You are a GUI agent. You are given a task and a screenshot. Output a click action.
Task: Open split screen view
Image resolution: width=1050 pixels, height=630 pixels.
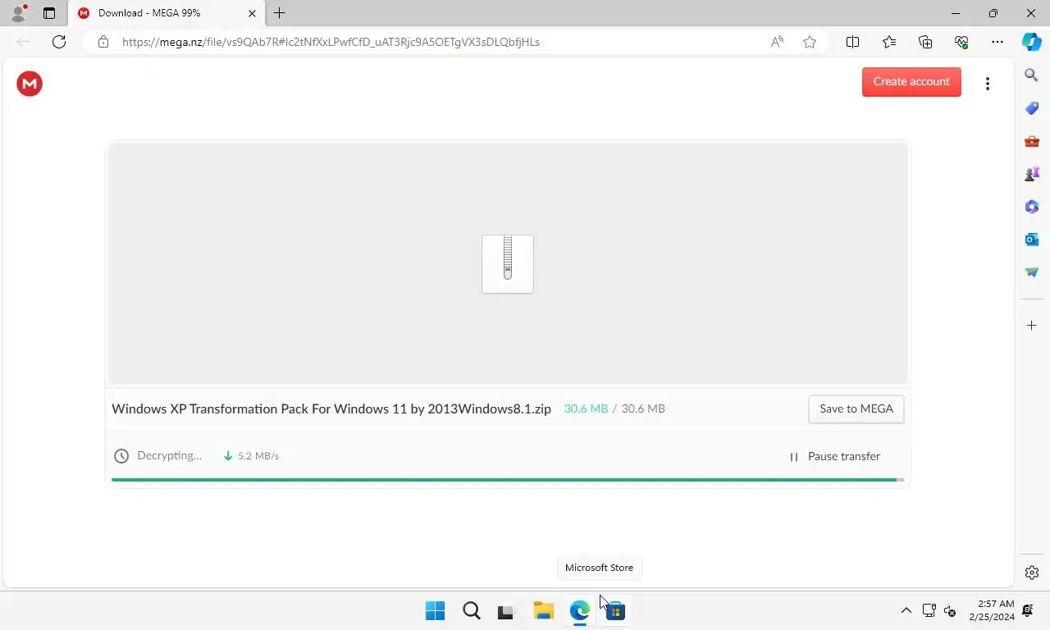point(852,42)
